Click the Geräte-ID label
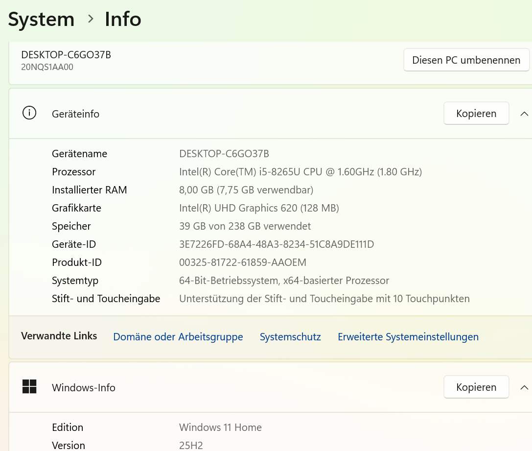The width and height of the screenshot is (532, 451). [x=73, y=244]
